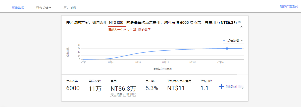Click the 平均排名 metric label

[x=206, y=81]
